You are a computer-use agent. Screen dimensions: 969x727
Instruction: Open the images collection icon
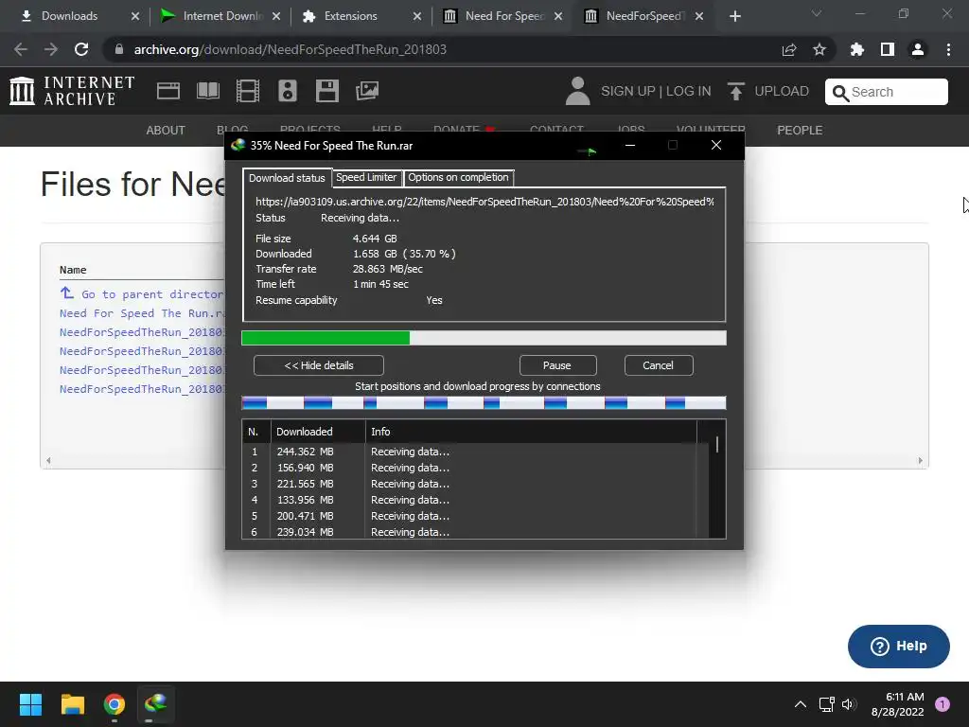coord(367,91)
